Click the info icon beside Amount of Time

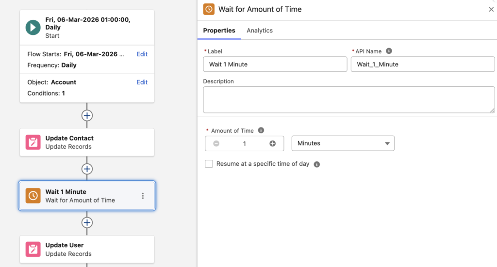point(261,130)
